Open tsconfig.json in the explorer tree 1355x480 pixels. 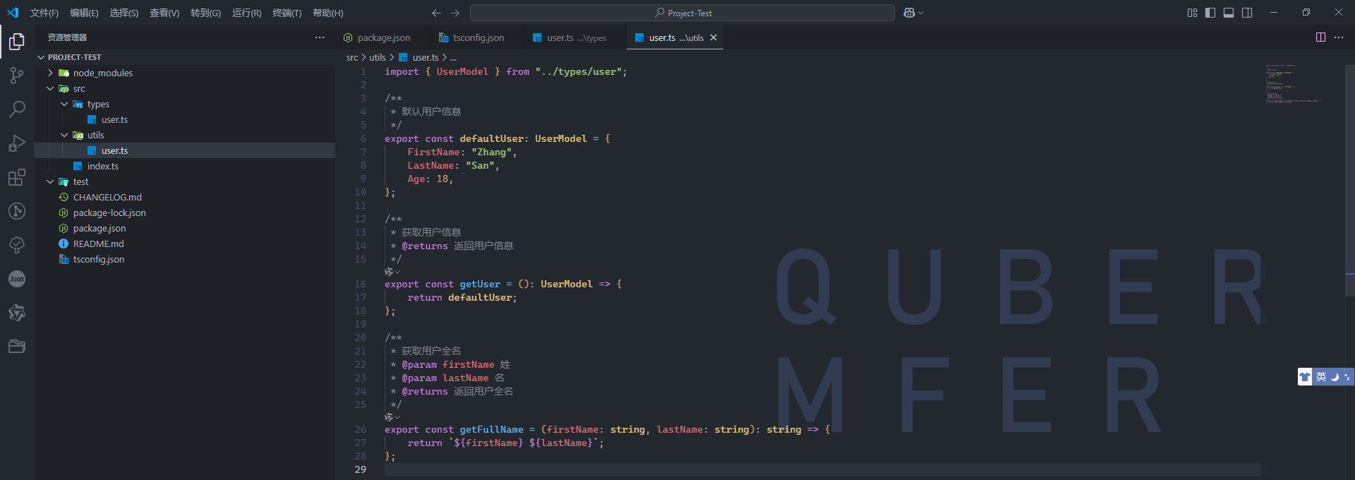98,259
